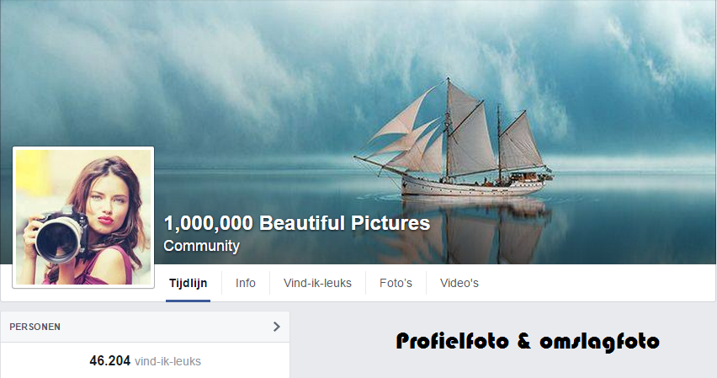
Task: Open the Tijdlijn tab
Action: coord(188,283)
